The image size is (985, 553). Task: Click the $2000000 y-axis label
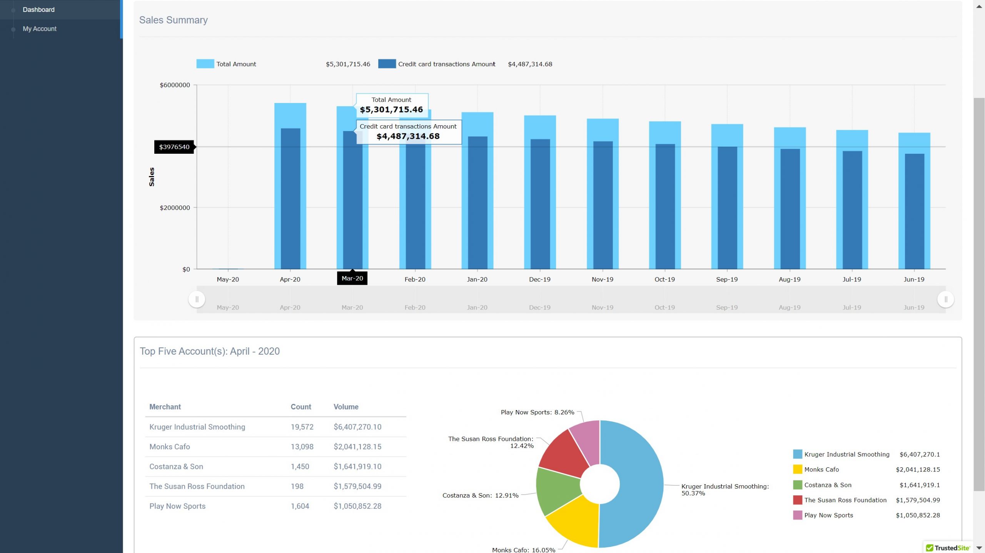coord(175,208)
